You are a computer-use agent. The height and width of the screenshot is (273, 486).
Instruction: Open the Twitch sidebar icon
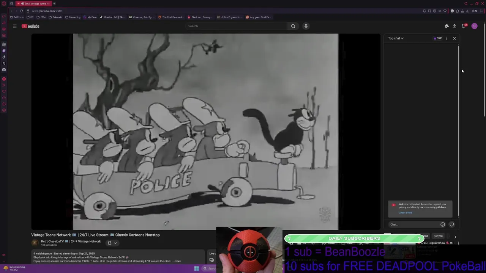(x=4, y=50)
